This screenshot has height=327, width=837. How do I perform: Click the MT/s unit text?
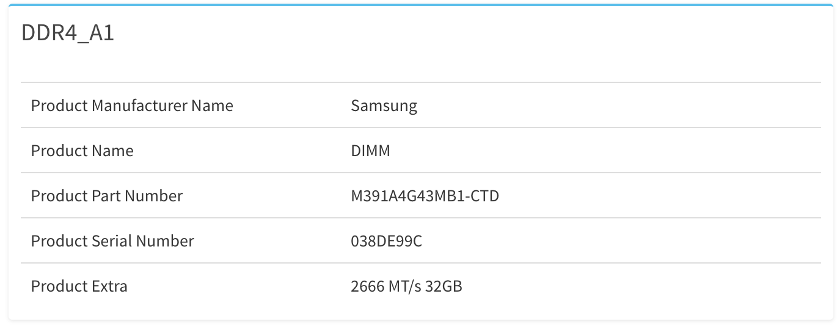point(405,286)
